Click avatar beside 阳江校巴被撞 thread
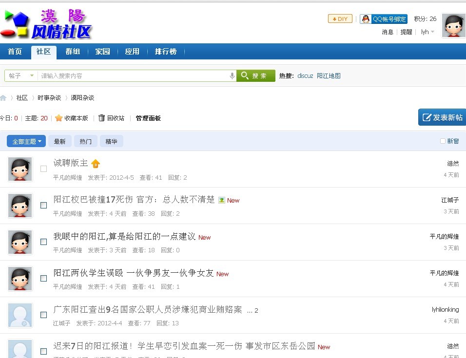This screenshot has height=358, width=466. (x=20, y=206)
